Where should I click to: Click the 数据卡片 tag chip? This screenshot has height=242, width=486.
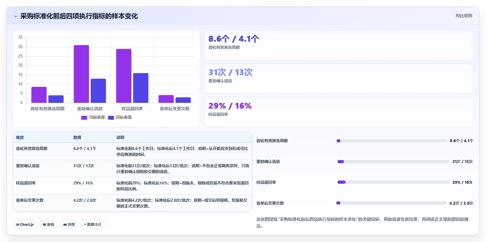pos(93,224)
